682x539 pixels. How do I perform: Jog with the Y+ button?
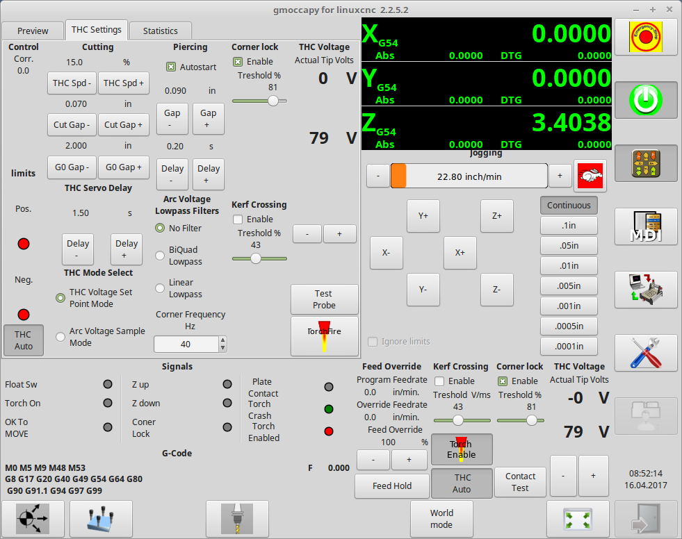pyautogui.click(x=423, y=216)
